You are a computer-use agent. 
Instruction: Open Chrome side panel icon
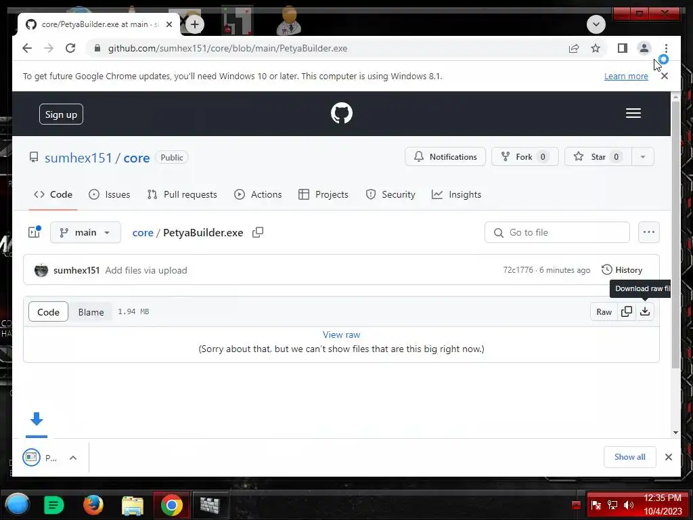click(x=623, y=48)
